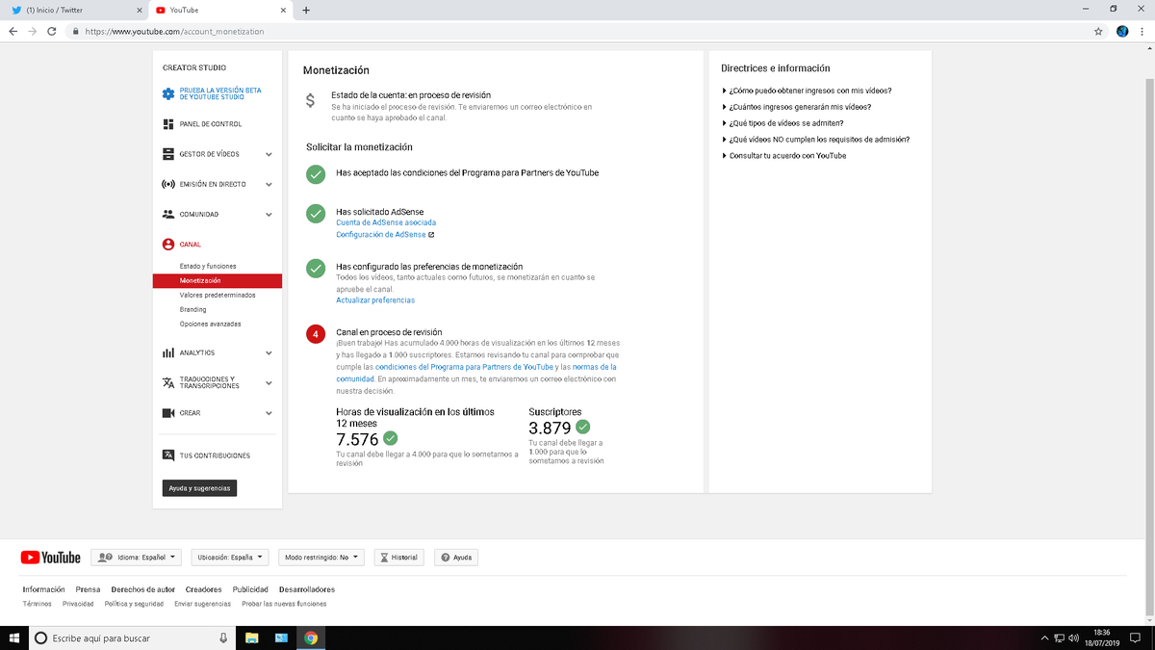Click the taskbar clock showing 18:36

(x=1102, y=637)
